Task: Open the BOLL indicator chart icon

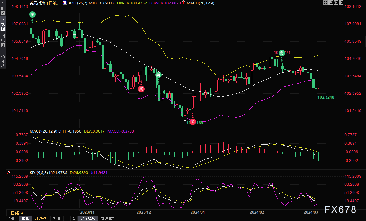Action: (65, 3)
